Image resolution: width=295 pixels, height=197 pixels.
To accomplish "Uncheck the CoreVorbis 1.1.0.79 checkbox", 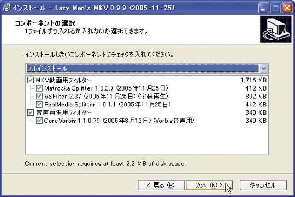I will click(39, 121).
